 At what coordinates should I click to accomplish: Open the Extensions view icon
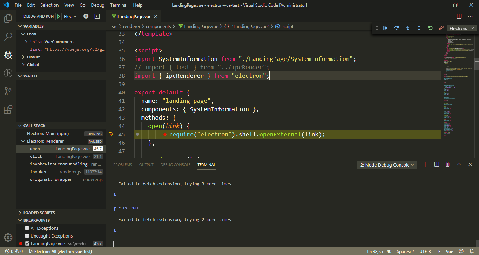tap(8, 109)
